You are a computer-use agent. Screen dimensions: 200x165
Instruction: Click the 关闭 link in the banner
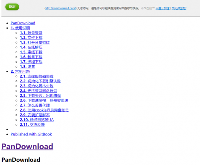coord(179,8)
